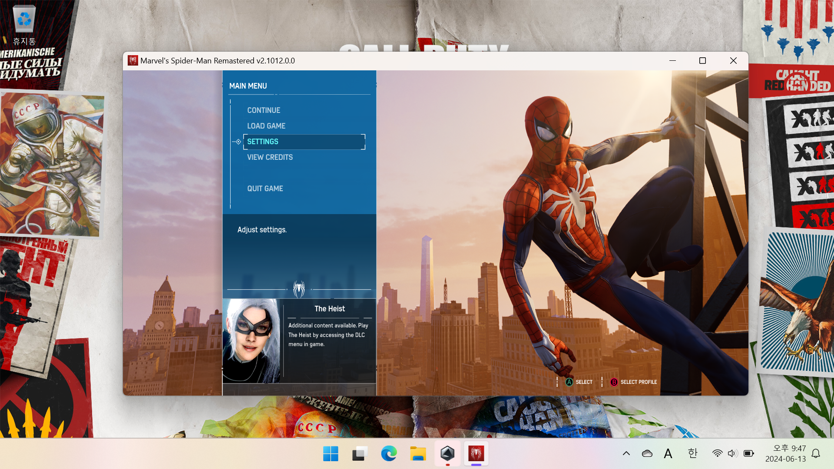The height and width of the screenshot is (469, 834).
Task: Open View Credits entry
Action: [270, 157]
